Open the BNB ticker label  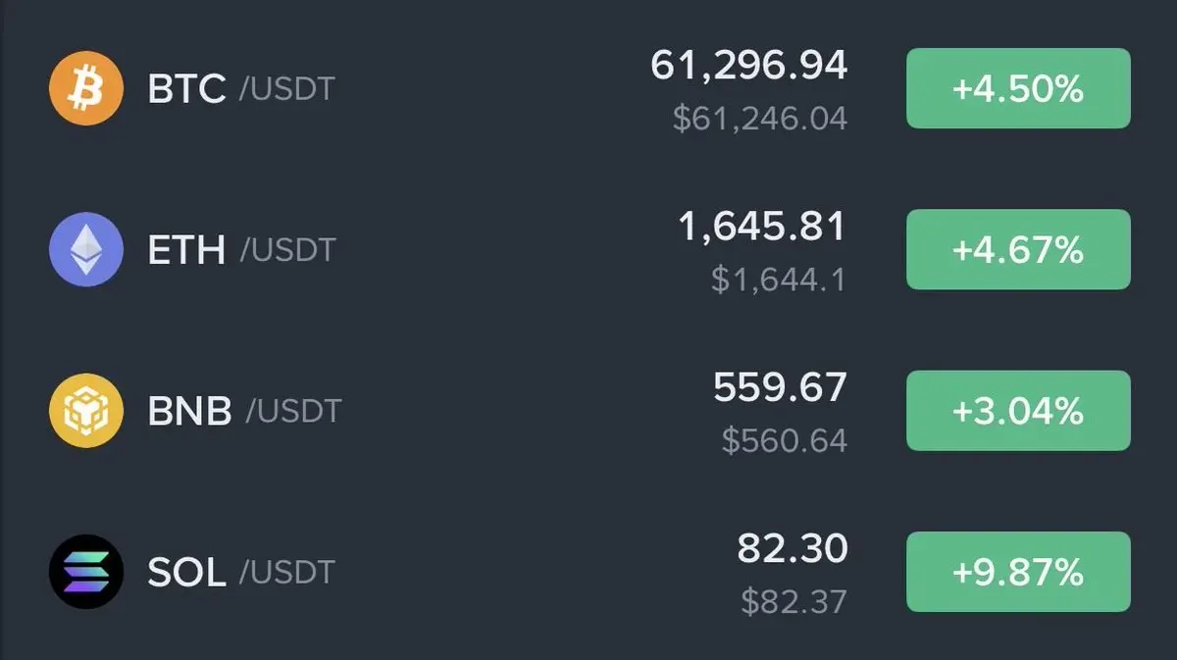(190, 411)
